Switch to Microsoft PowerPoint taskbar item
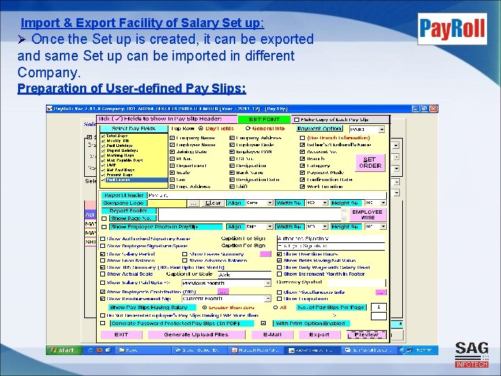 257,350
